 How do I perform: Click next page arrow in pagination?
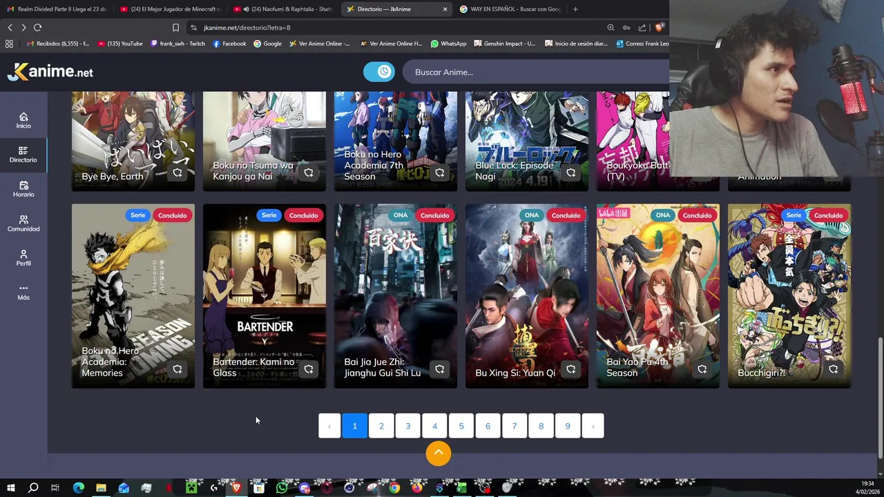tap(593, 426)
